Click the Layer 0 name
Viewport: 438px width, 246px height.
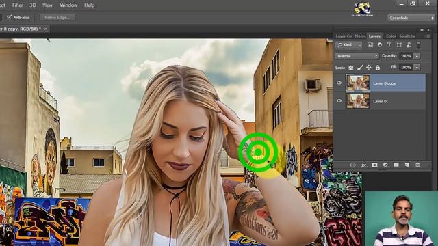[x=380, y=101]
